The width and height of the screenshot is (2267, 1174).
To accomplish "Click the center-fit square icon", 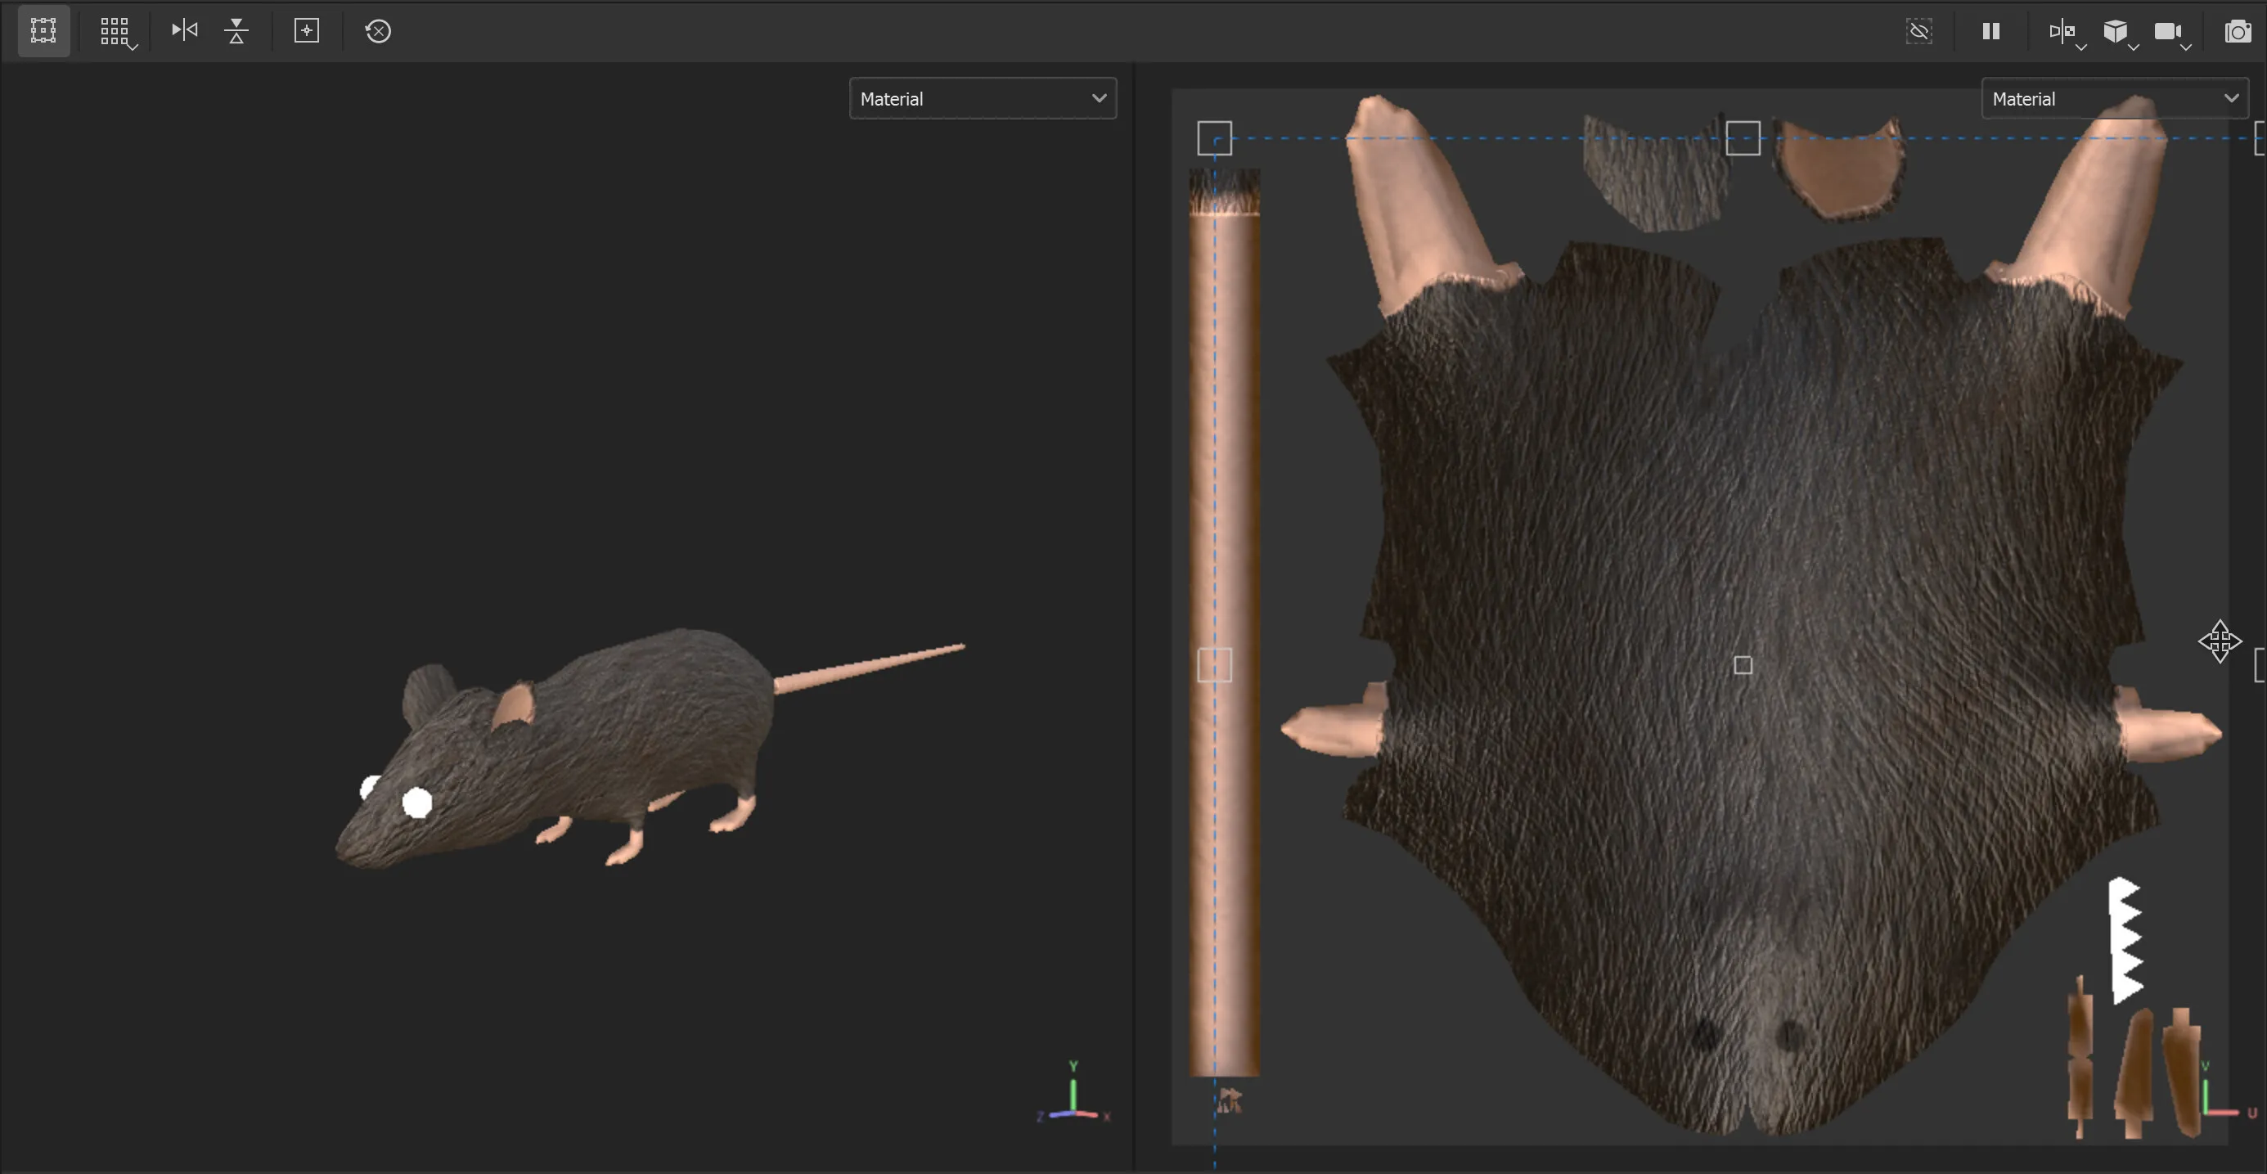I will click(306, 31).
